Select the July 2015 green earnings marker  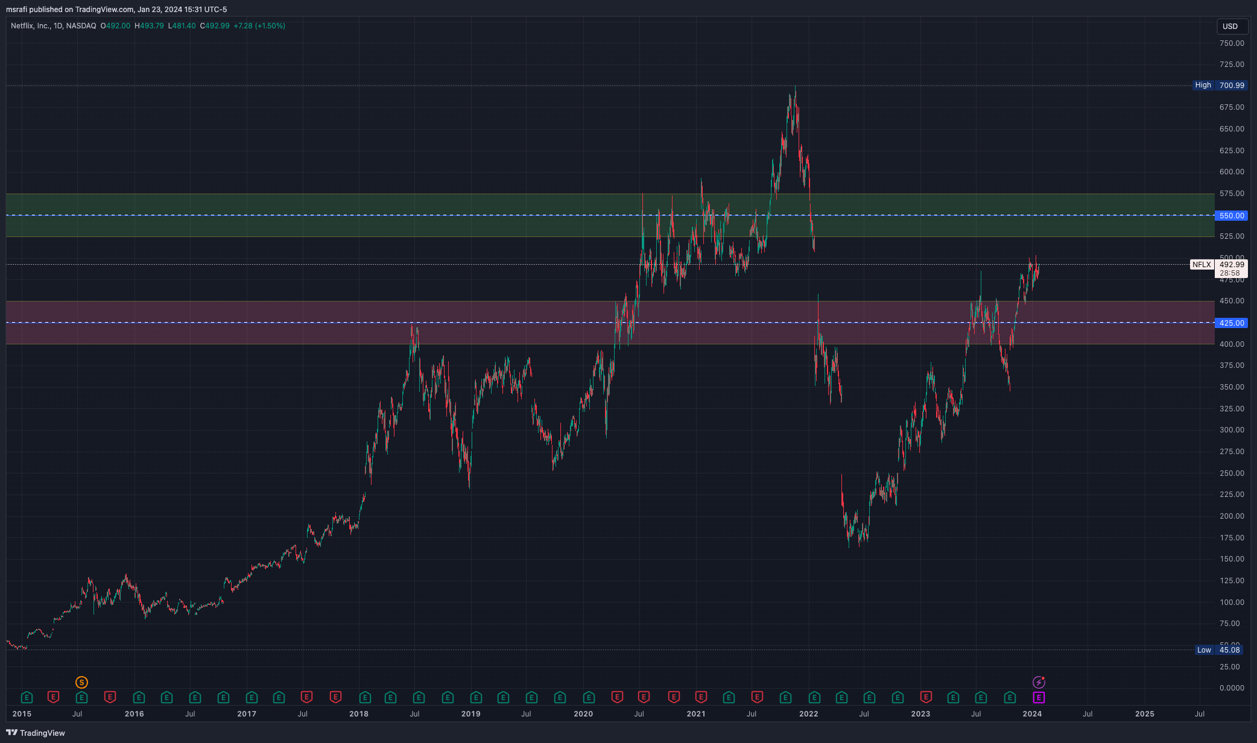click(81, 698)
